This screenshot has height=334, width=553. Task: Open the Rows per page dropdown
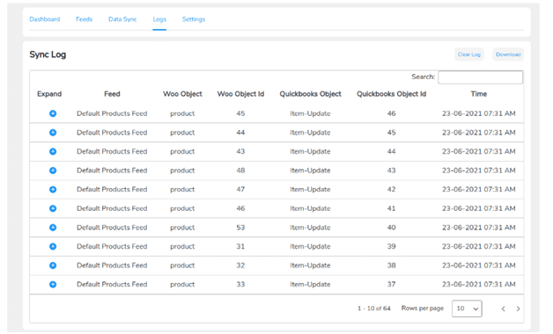pos(467,309)
